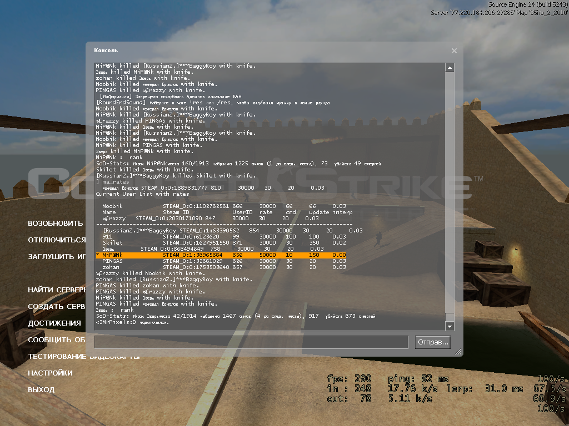This screenshot has width=569, height=426.
Task: Click the СООБЩИТЬ ОБ... menu entry
Action: (57, 340)
